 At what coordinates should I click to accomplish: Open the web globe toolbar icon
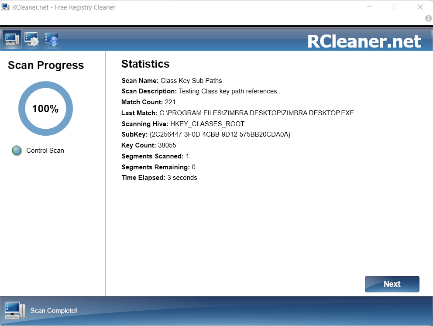52,39
